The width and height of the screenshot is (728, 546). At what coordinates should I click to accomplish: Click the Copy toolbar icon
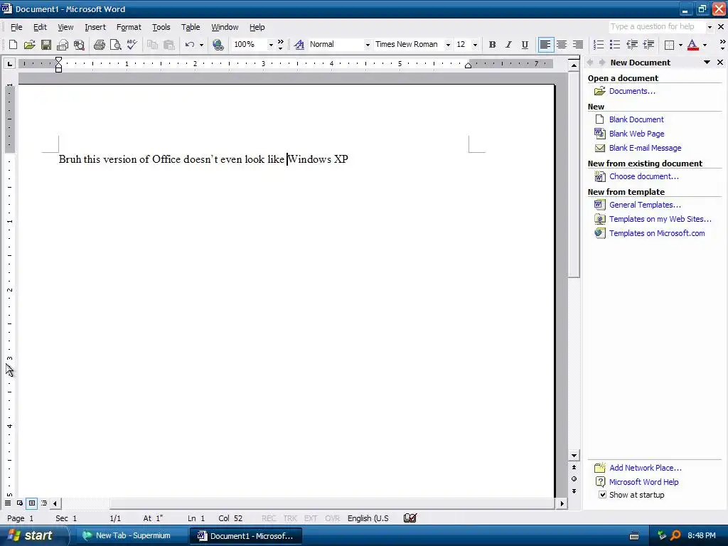coord(152,45)
